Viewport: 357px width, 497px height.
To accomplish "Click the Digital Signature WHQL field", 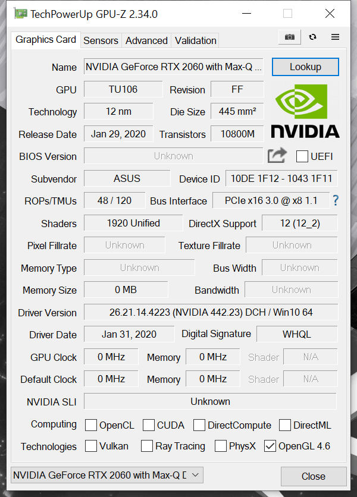I will pos(297,334).
